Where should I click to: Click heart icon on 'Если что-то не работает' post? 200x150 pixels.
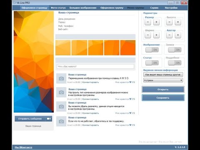pos(130,125)
